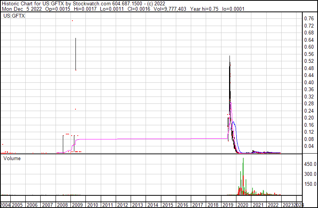Select the 2009 year marker on time axis
This screenshot has height=208, width=318.
point(78,205)
